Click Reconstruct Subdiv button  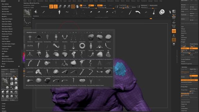(189, 82)
